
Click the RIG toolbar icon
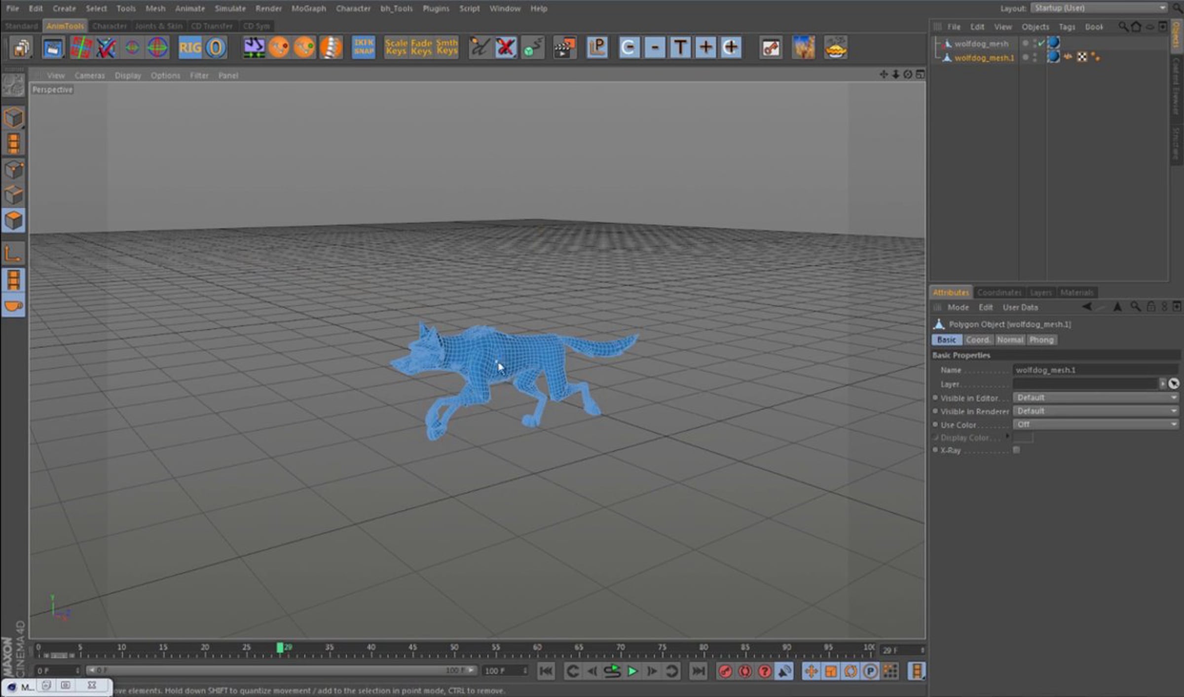[190, 48]
